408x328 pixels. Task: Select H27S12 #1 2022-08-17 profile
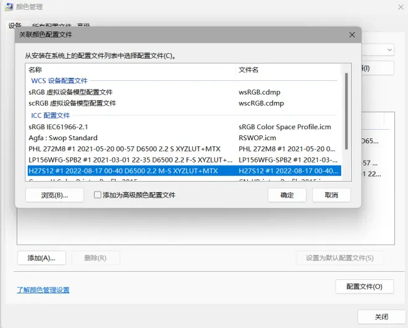pos(184,170)
